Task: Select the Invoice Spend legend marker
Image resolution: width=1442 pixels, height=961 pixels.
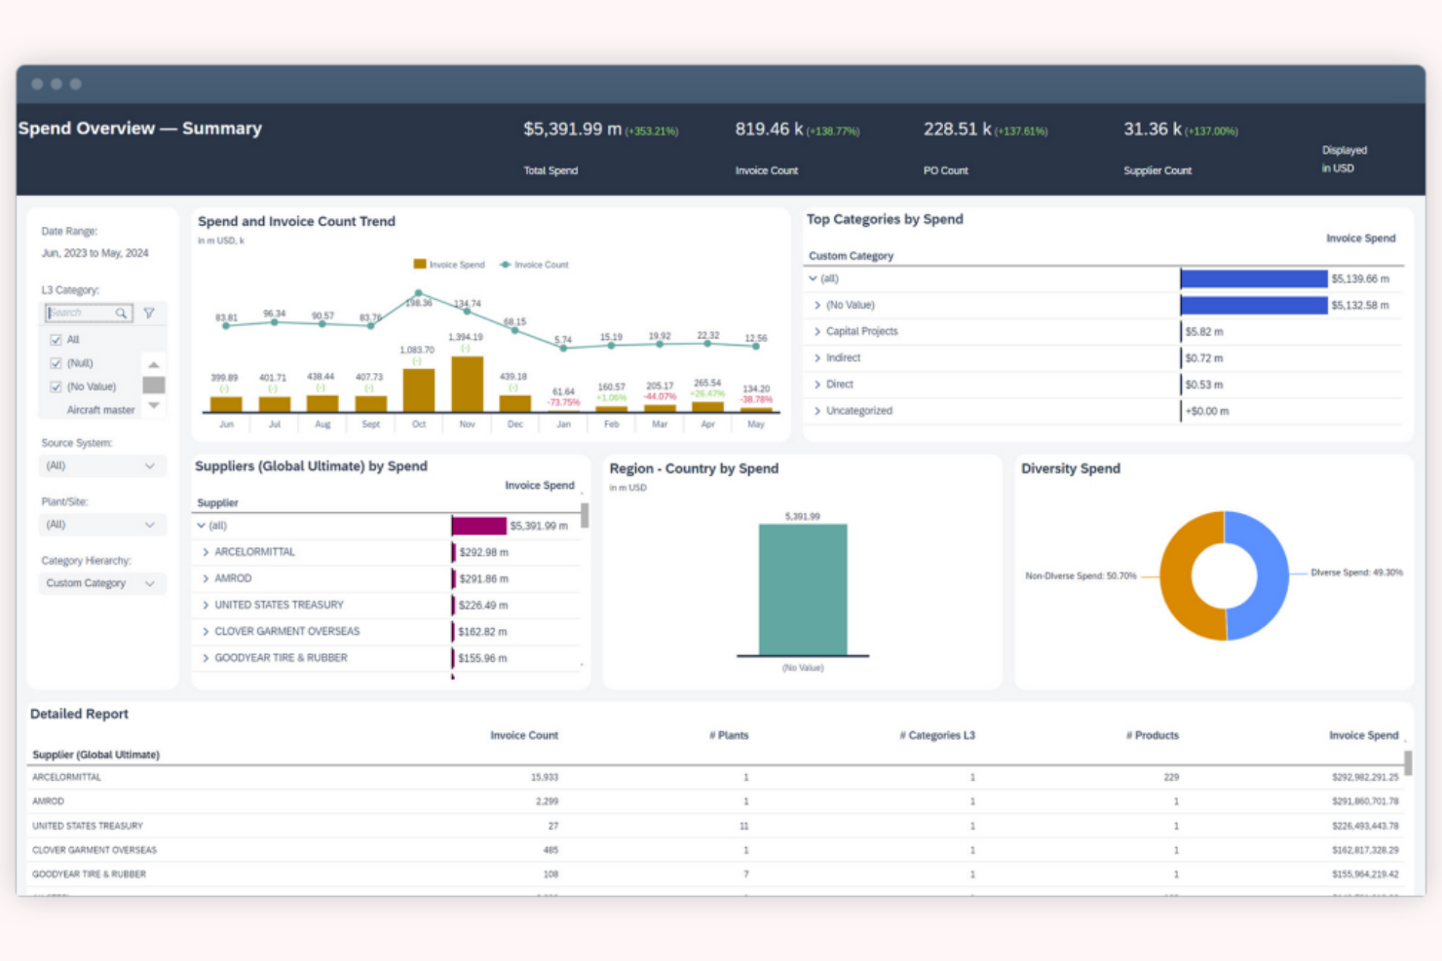Action: (x=419, y=264)
